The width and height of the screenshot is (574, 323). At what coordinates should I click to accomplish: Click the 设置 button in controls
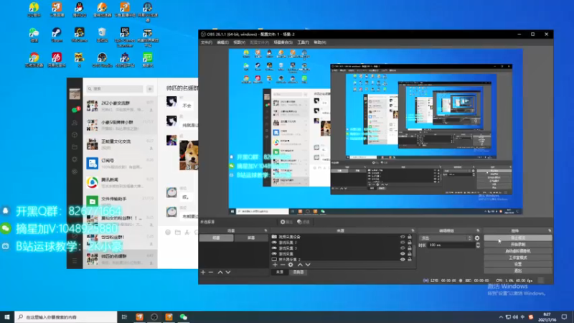click(517, 264)
